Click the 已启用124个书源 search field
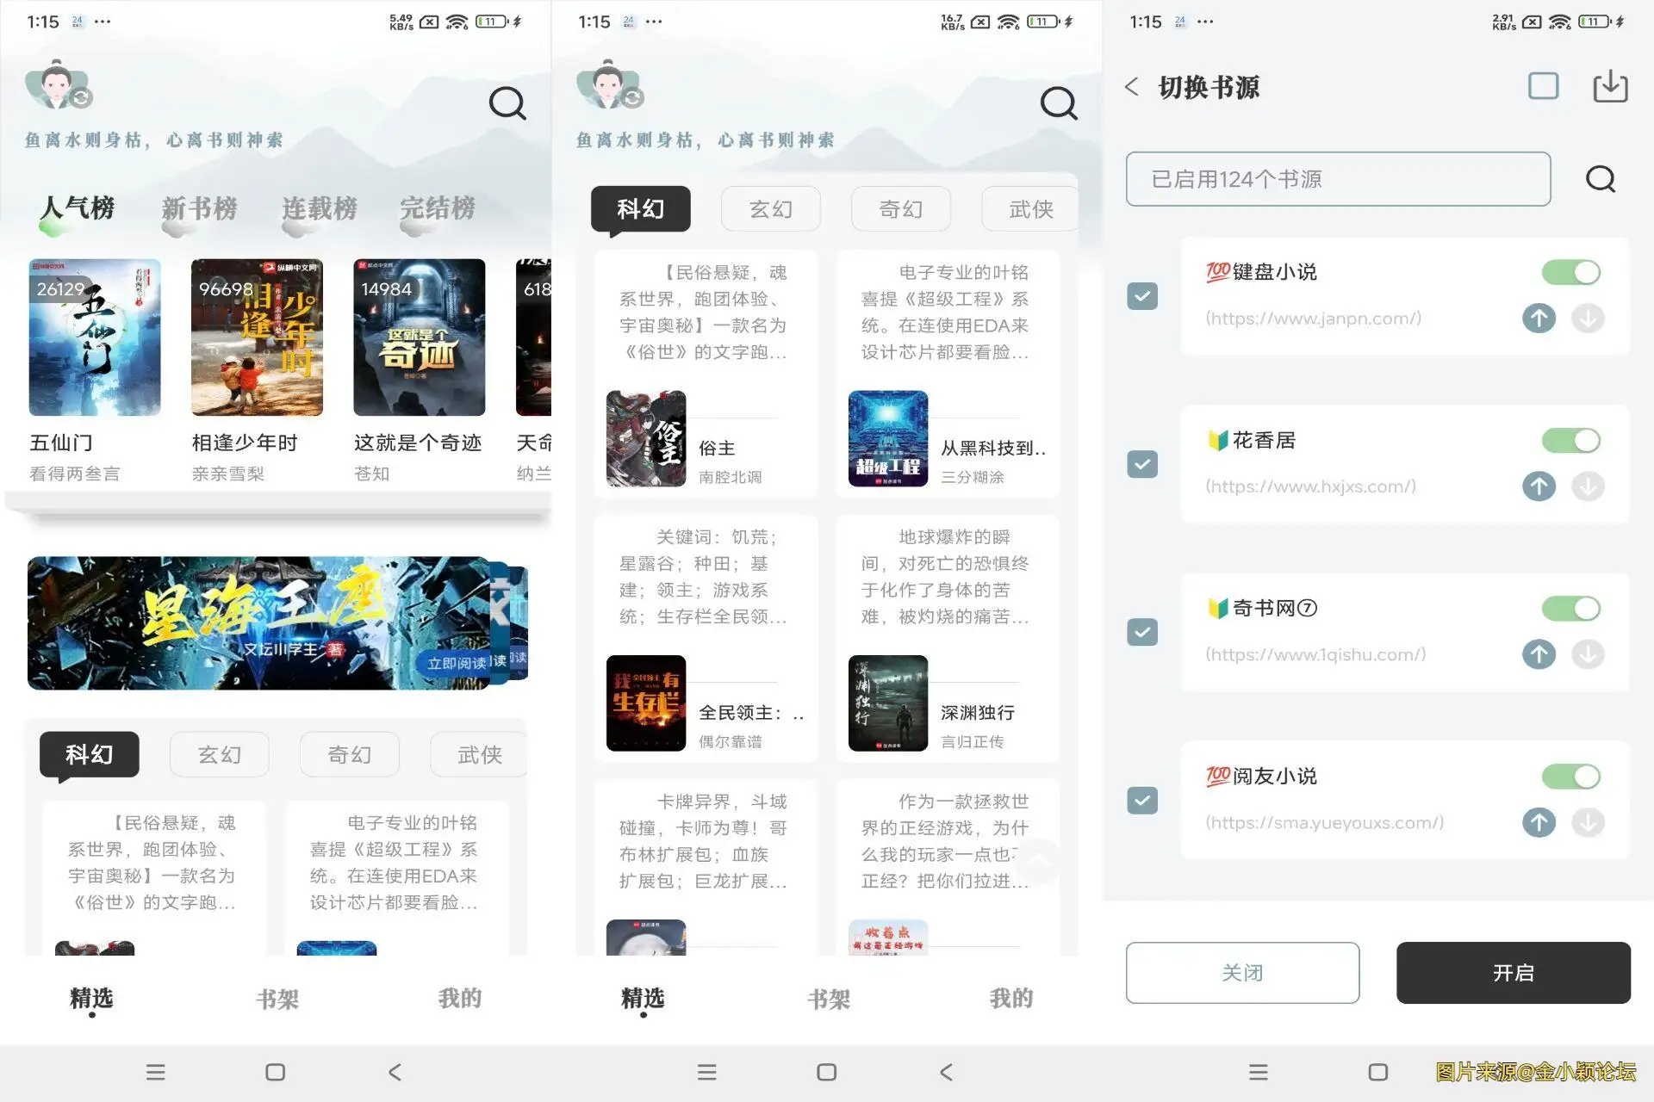1654x1102 pixels. [1337, 179]
